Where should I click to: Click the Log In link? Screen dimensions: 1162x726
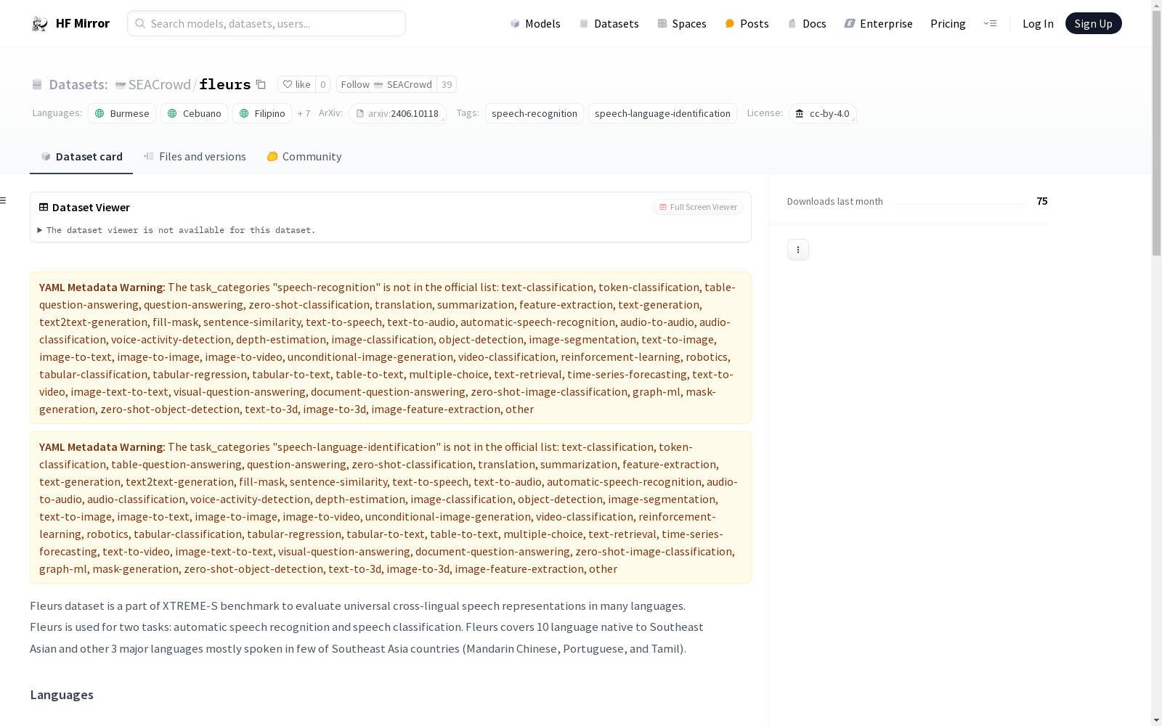click(1038, 23)
